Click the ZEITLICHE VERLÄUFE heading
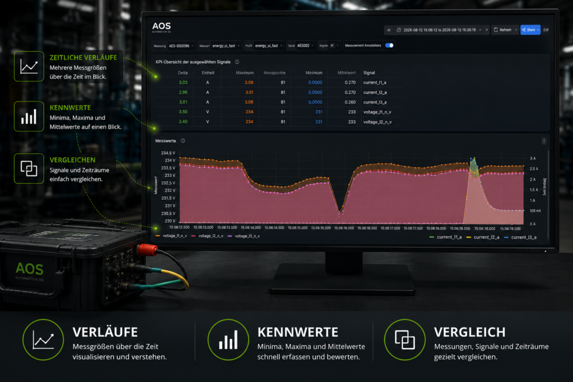 (83, 58)
